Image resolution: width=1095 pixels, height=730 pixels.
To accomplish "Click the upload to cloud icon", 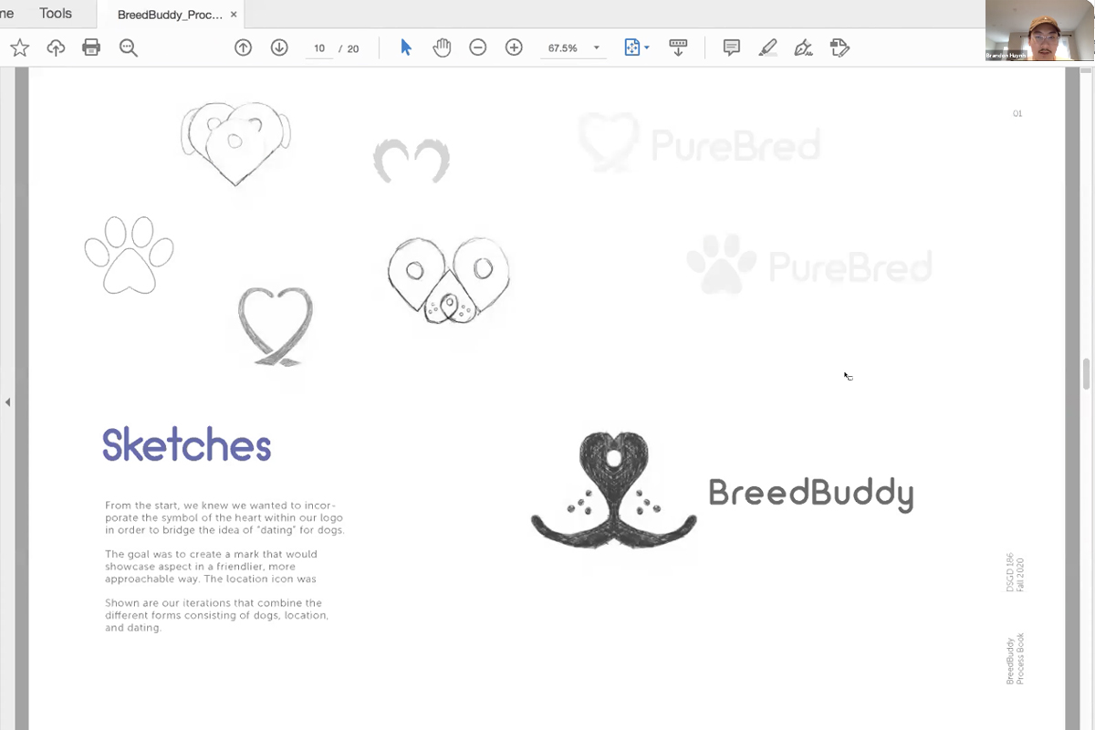I will point(56,48).
